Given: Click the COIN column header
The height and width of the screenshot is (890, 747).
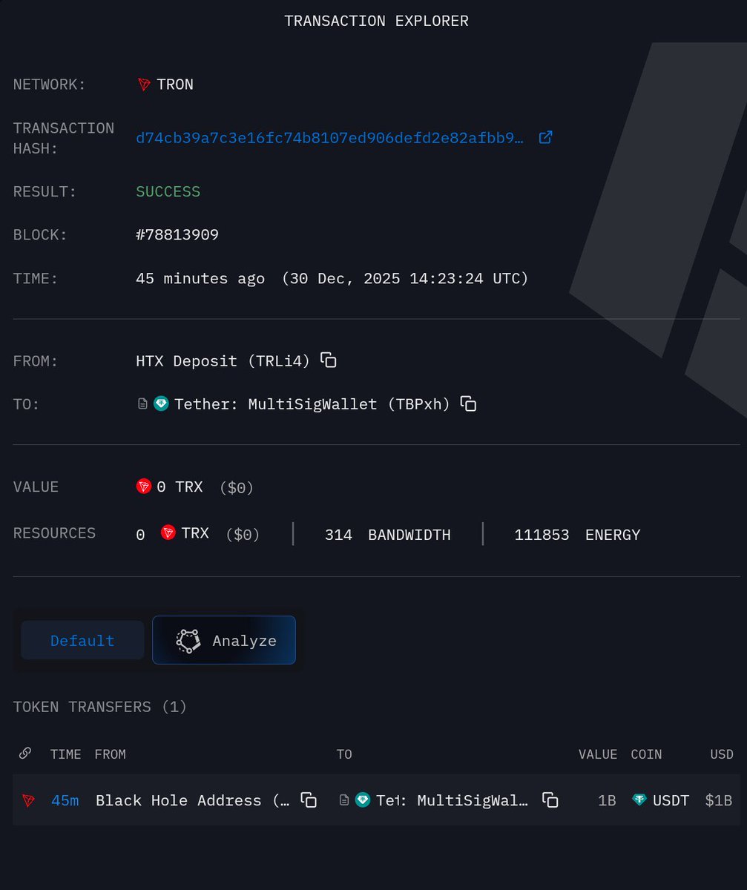Looking at the screenshot, I should (646, 754).
